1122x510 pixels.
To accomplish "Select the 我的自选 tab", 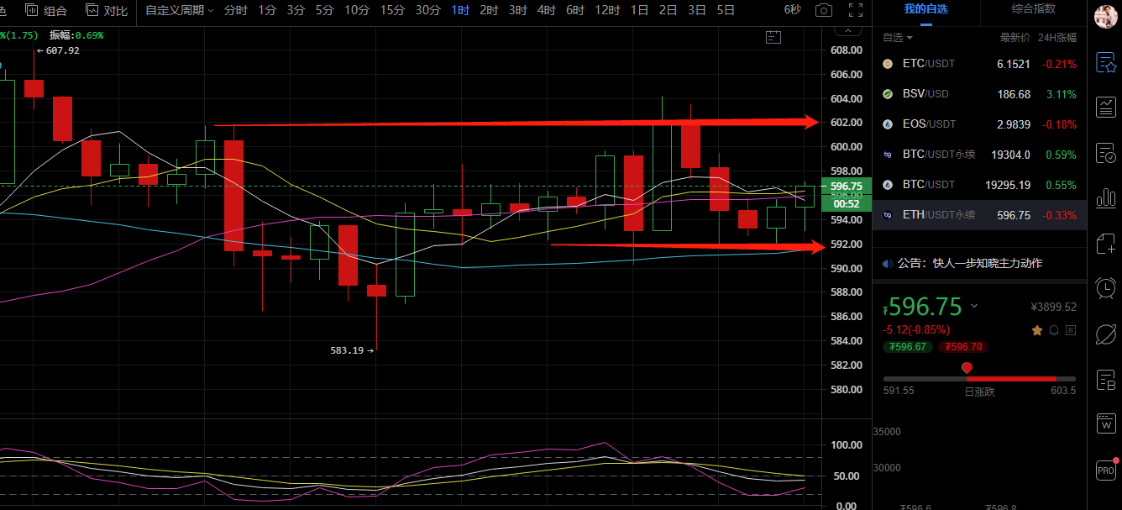I will (x=925, y=10).
